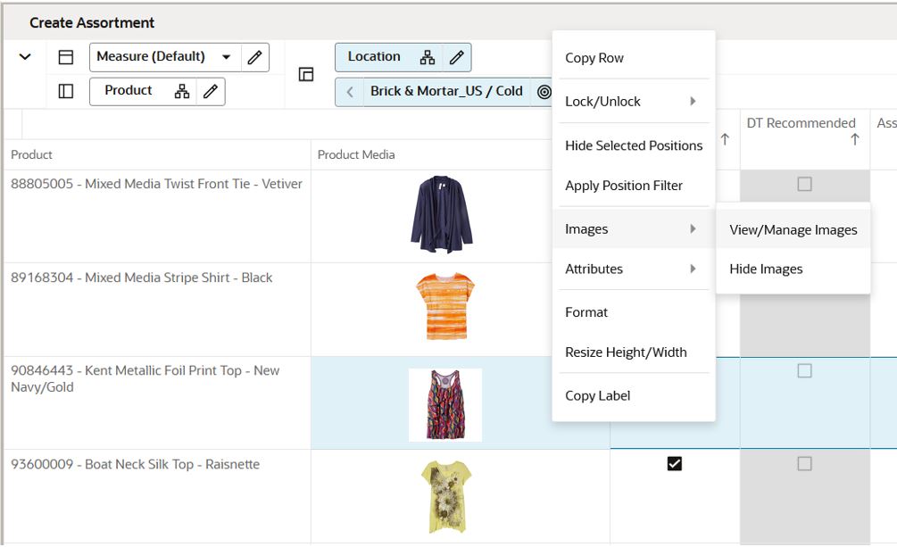Go to previous location with left chevron
897x547 pixels.
coord(350,92)
